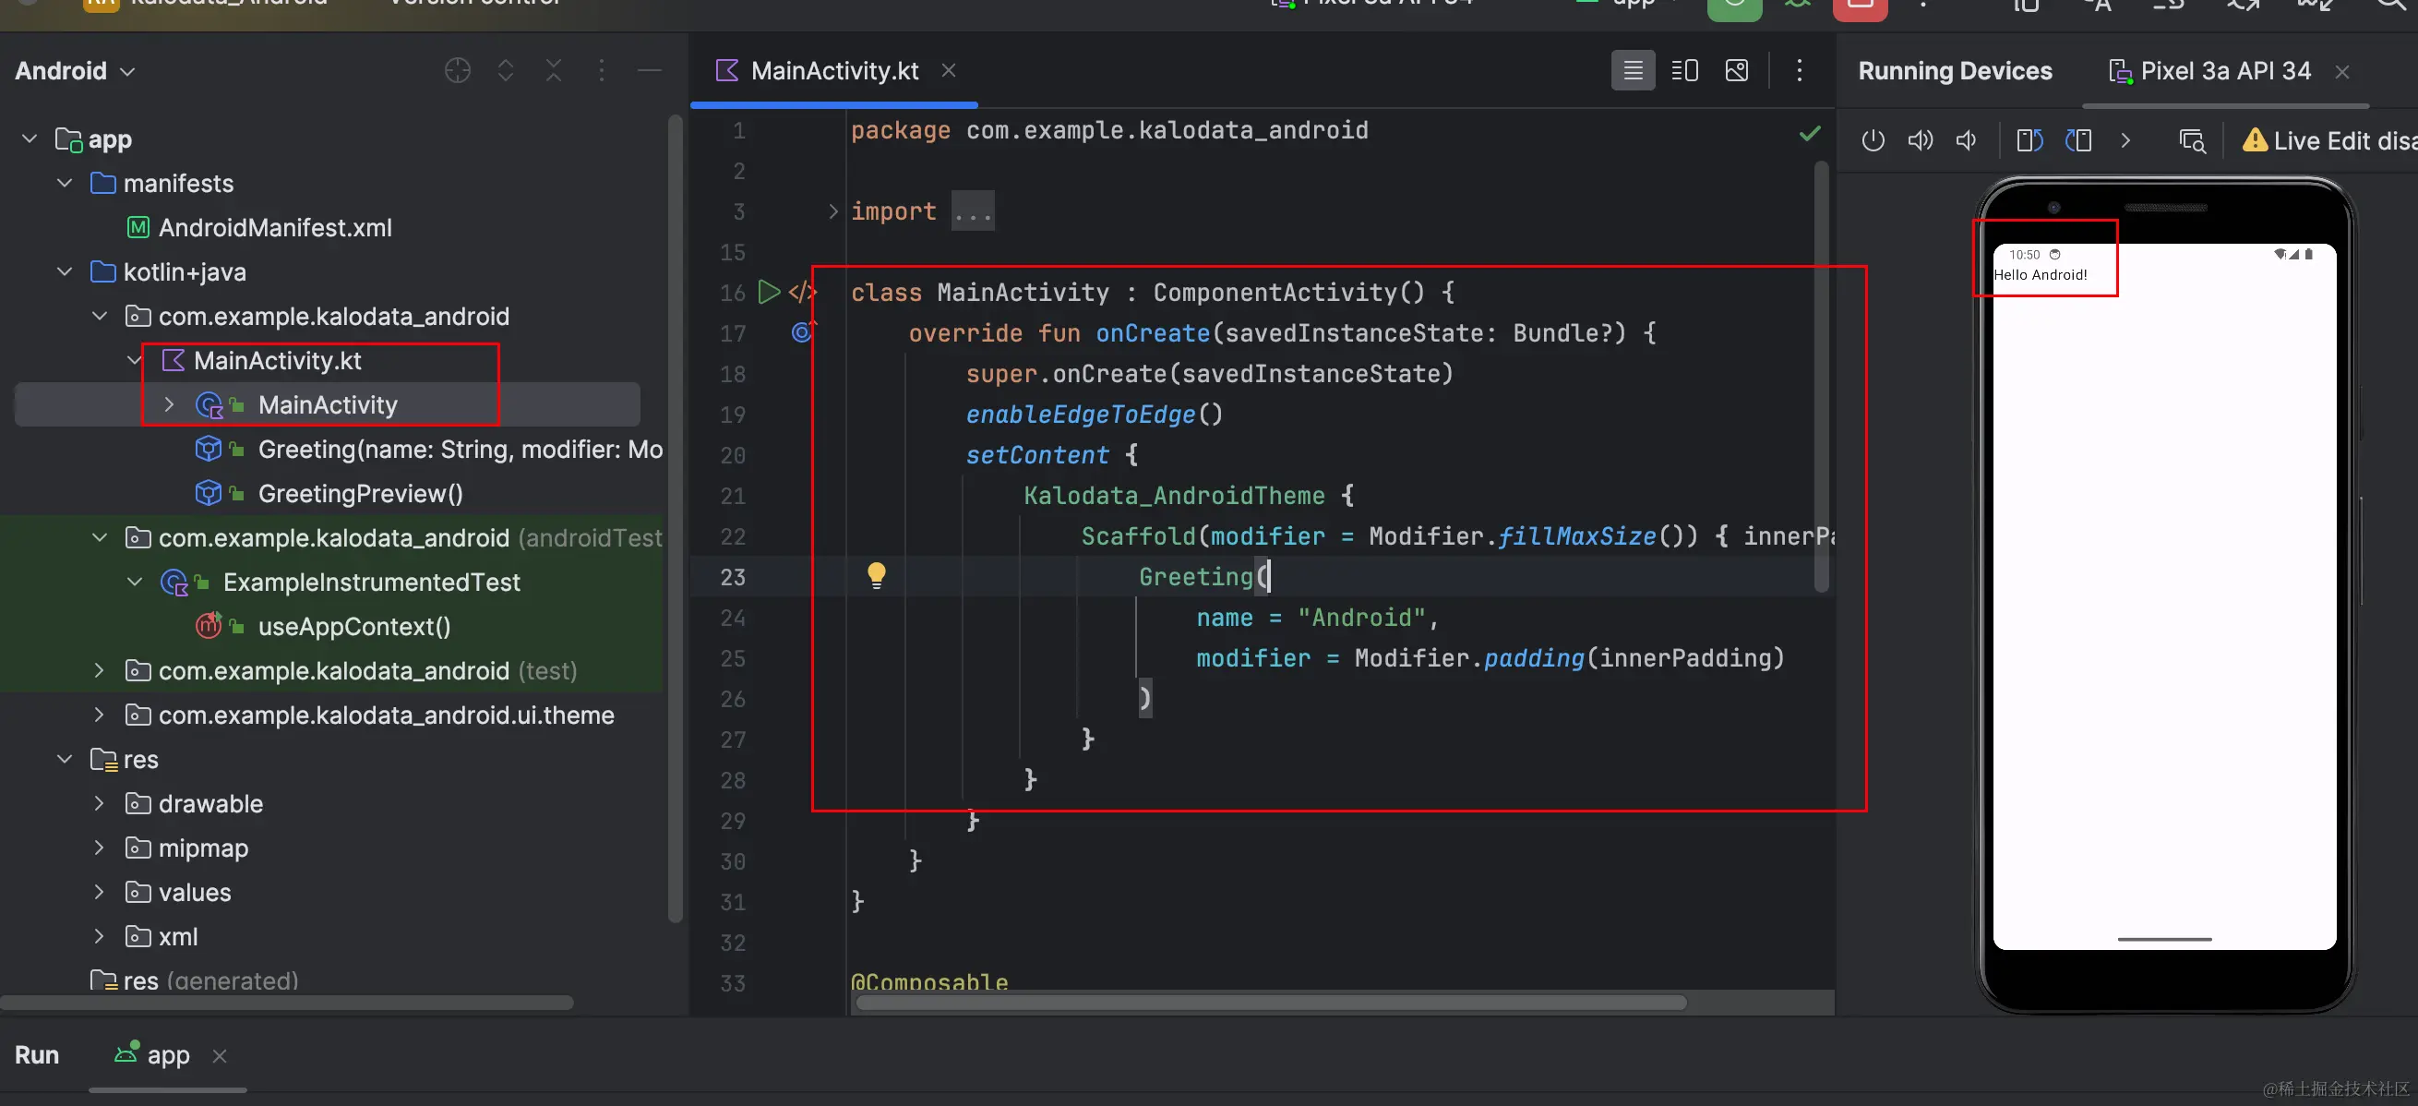Hide the Project tool window
This screenshot has height=1106, width=2418.
(650, 70)
